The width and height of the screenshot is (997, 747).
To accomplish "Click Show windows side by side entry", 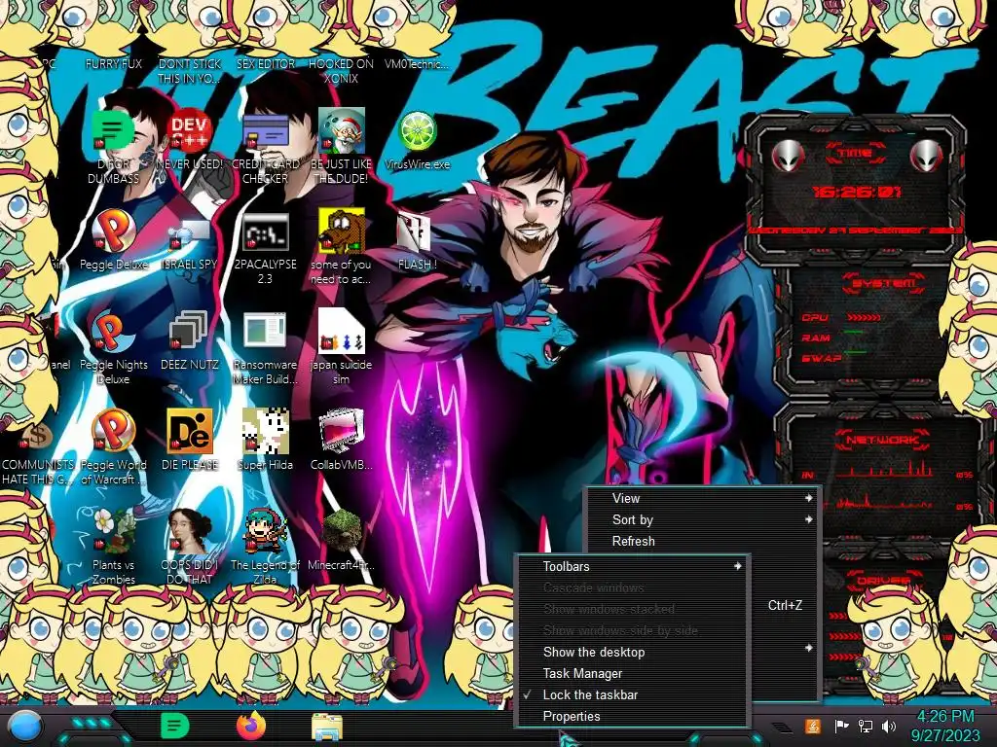I will [x=630, y=630].
